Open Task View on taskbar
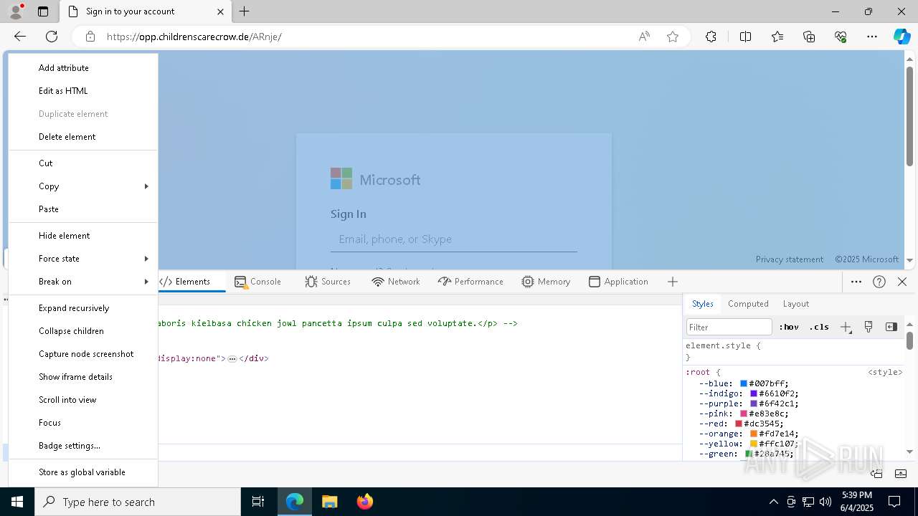The height and width of the screenshot is (516, 918). pos(258,502)
